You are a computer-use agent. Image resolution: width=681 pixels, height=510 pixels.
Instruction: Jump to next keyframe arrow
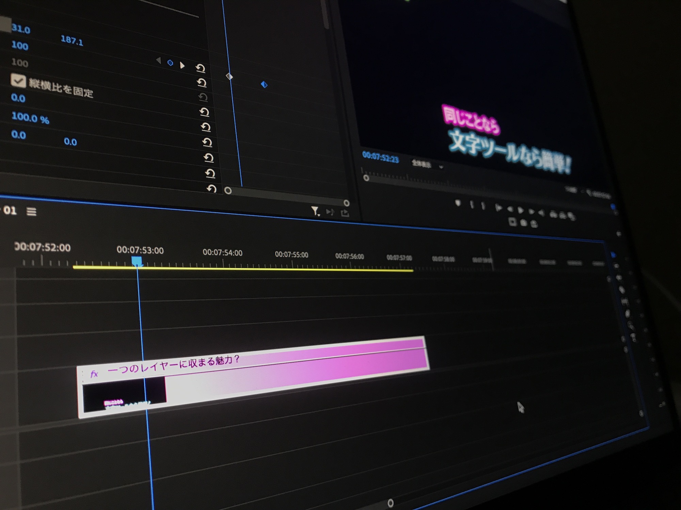(x=183, y=65)
